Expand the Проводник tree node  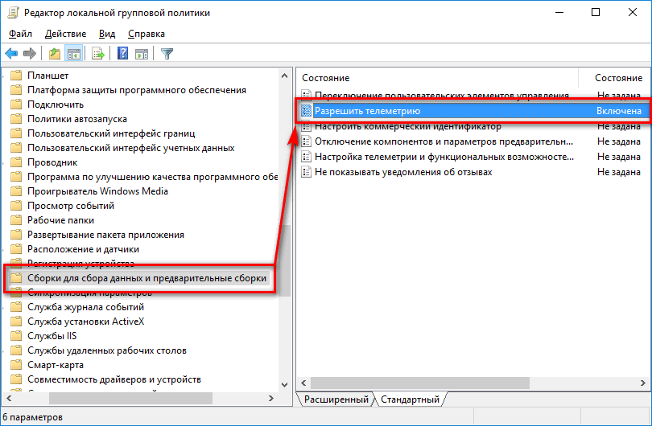[4, 162]
